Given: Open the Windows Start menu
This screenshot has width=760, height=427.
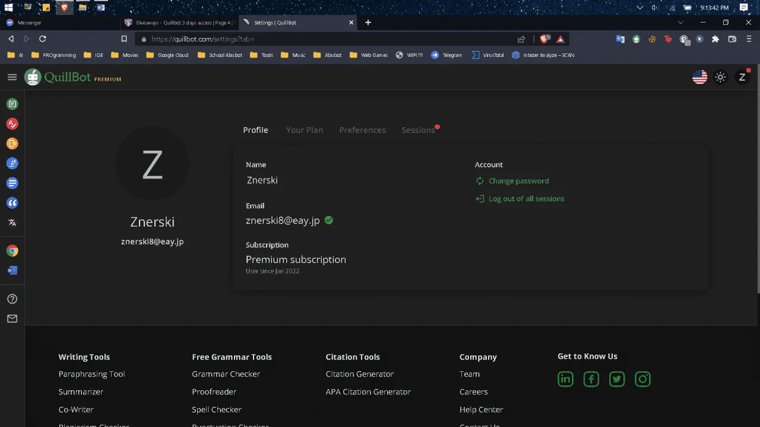Looking at the screenshot, I should (8, 7).
